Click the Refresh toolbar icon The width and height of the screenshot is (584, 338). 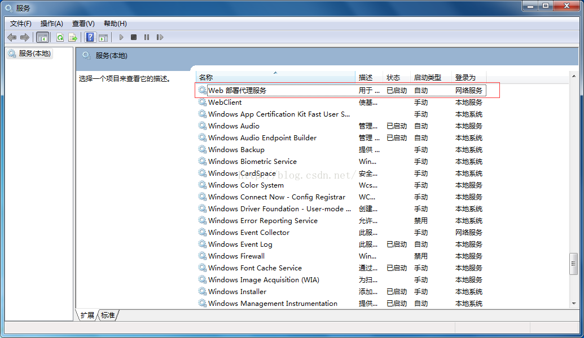(60, 37)
